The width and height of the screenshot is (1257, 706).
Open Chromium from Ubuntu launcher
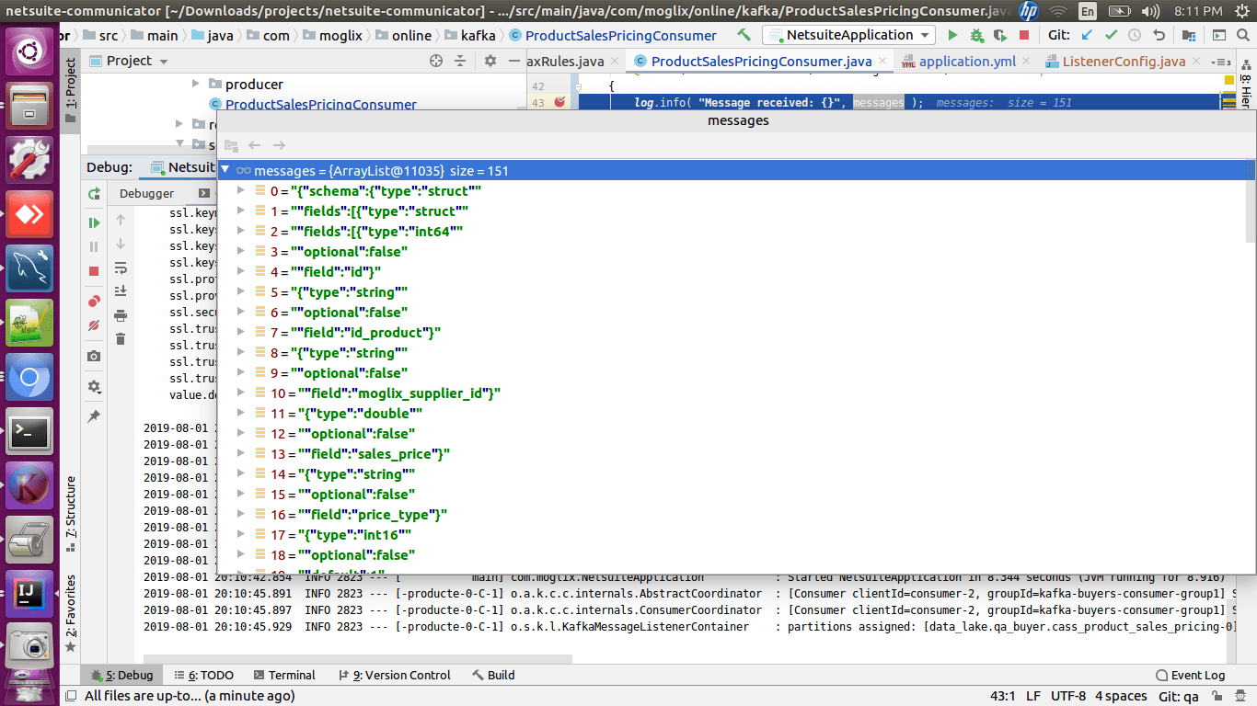29,376
